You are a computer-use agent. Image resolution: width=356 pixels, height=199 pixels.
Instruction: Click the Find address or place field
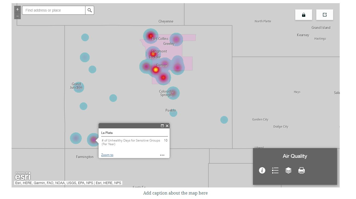pos(54,10)
